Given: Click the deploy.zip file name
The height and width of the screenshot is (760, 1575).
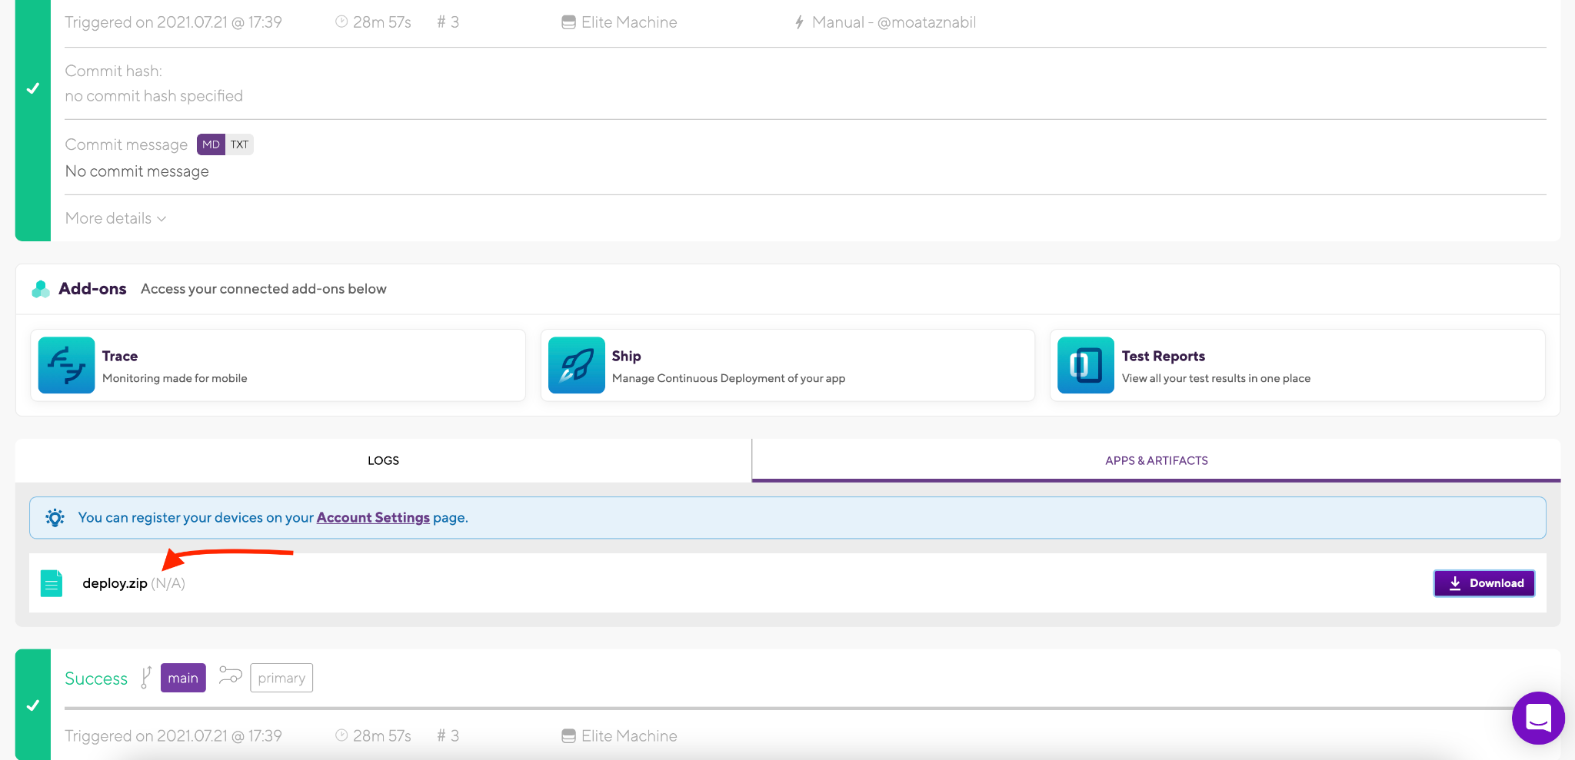Looking at the screenshot, I should point(115,583).
